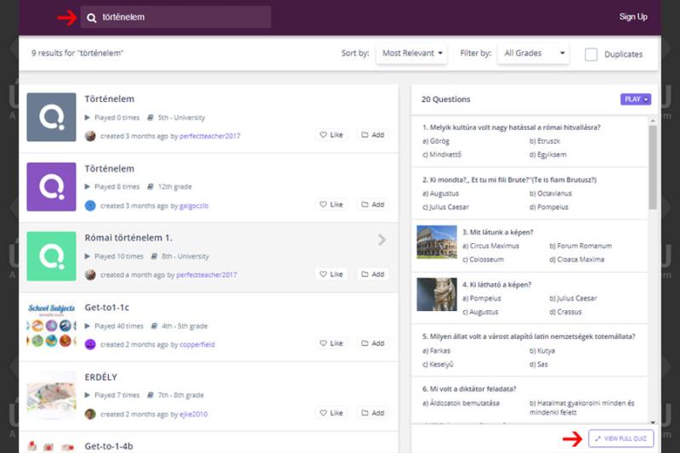Viewport: 680px width, 453px height.
Task: Like the Római történelem 1. quiz
Action: coord(331,275)
